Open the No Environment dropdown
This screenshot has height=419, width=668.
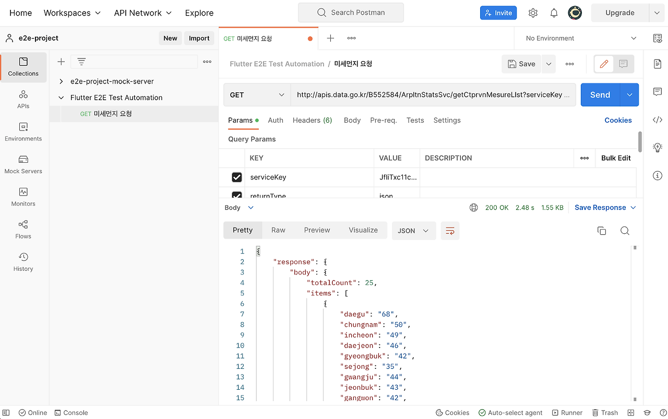pos(580,38)
